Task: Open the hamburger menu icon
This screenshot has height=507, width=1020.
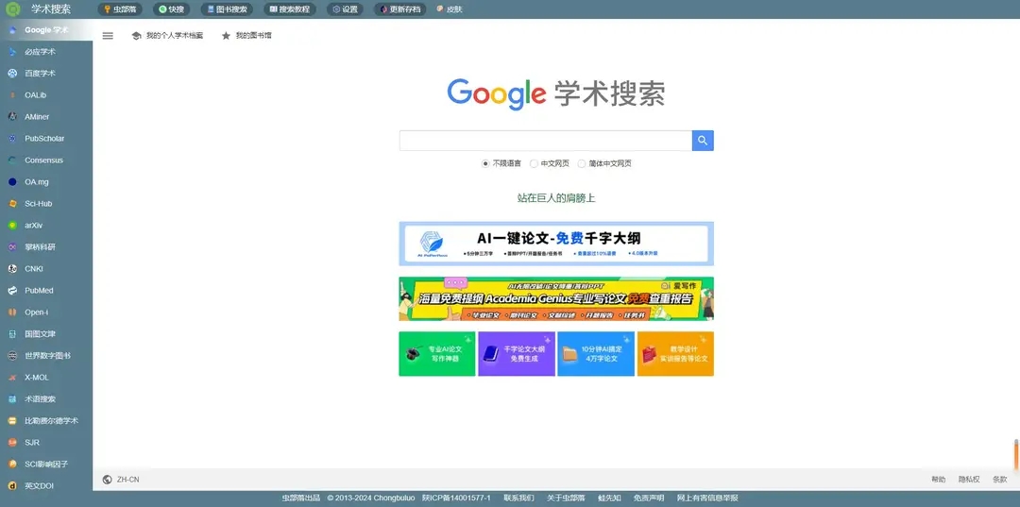Action: (x=108, y=36)
